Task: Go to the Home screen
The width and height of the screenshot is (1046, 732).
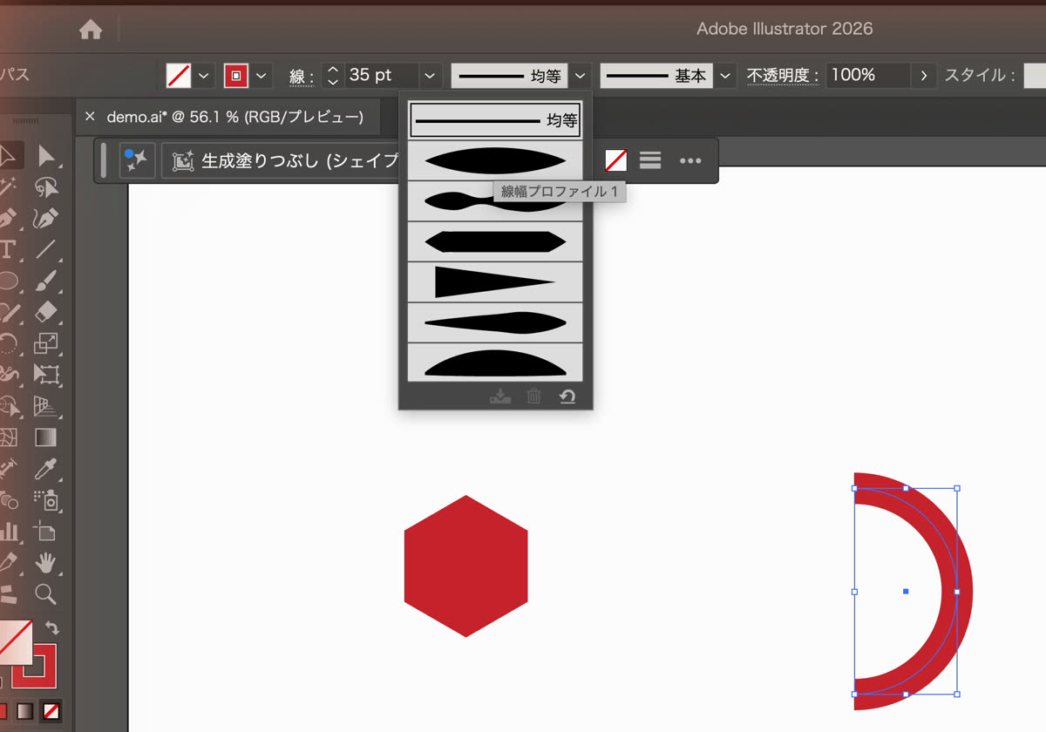Action: coord(91,30)
